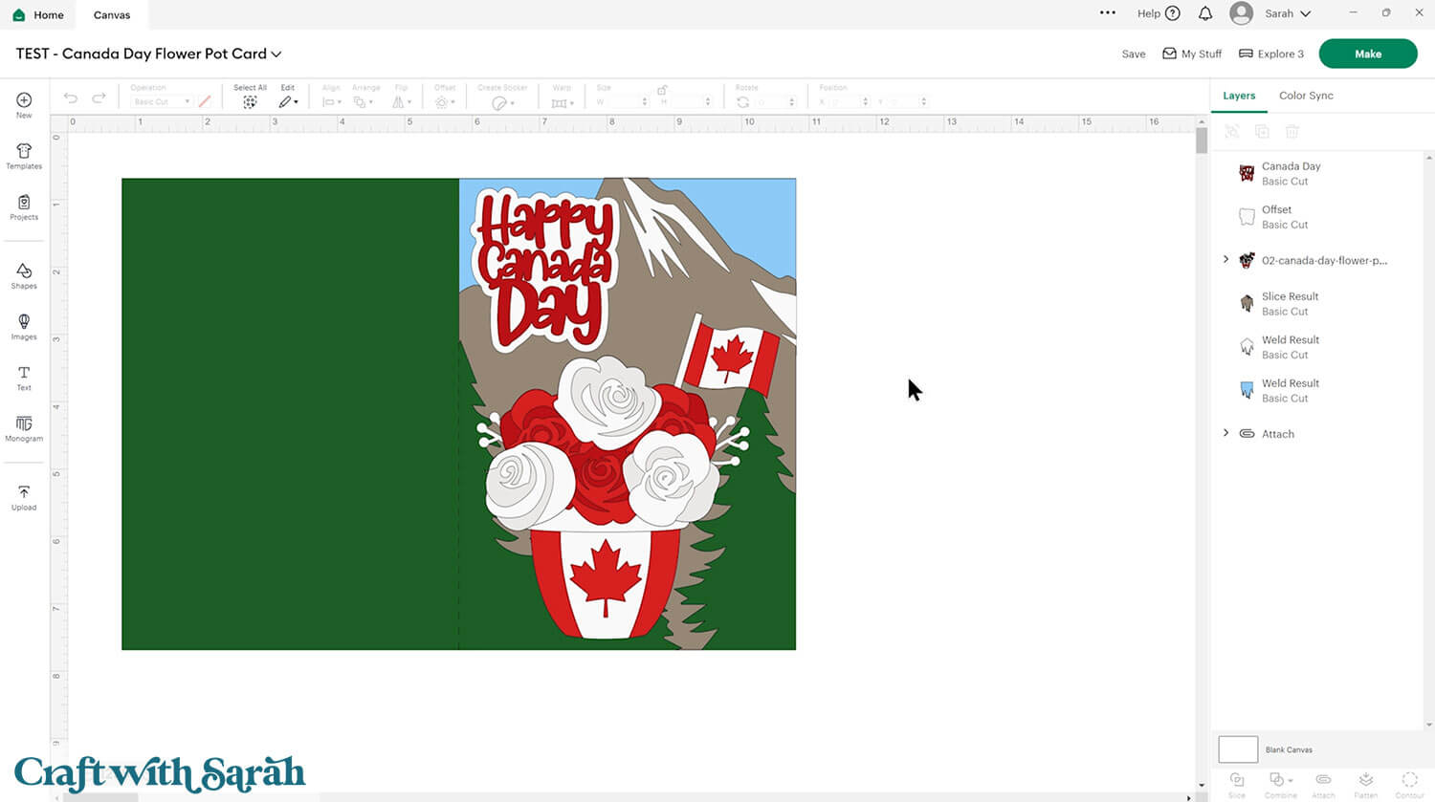Open the Help link
The image size is (1435, 802).
point(1159,13)
